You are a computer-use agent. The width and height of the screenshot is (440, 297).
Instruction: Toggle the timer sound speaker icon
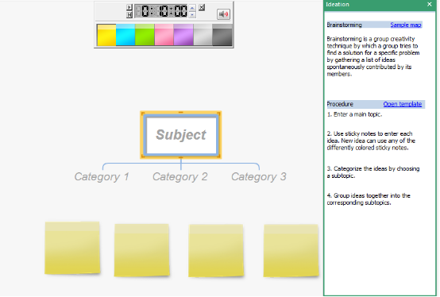coord(224,14)
